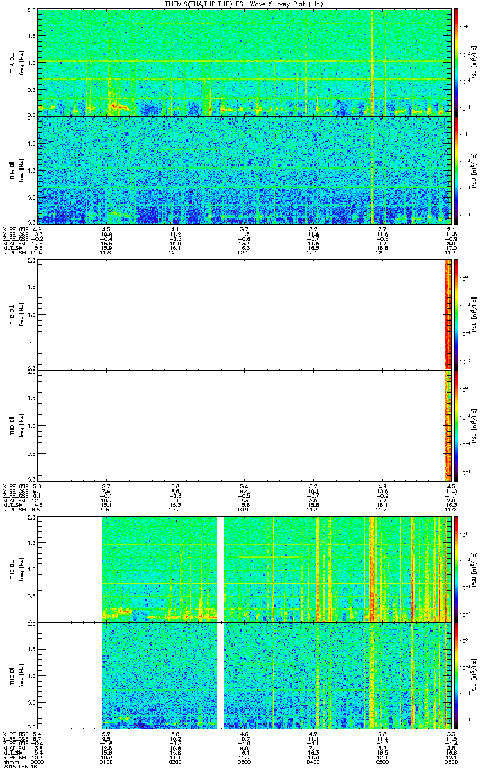Select the blank THD BII spectrogram panel

(244, 424)
